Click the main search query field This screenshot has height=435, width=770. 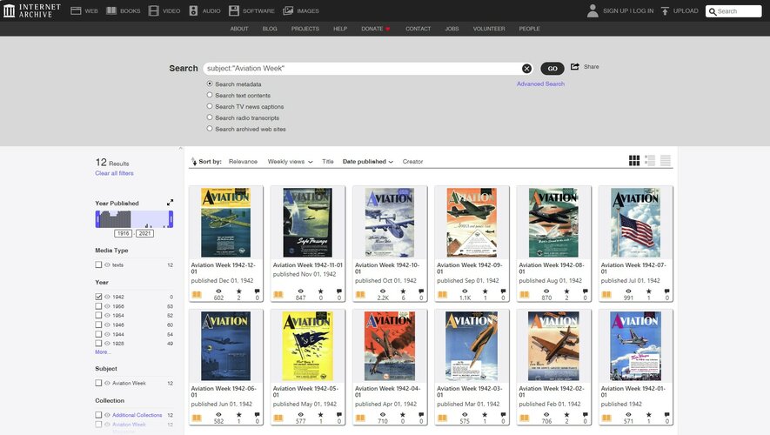point(363,68)
